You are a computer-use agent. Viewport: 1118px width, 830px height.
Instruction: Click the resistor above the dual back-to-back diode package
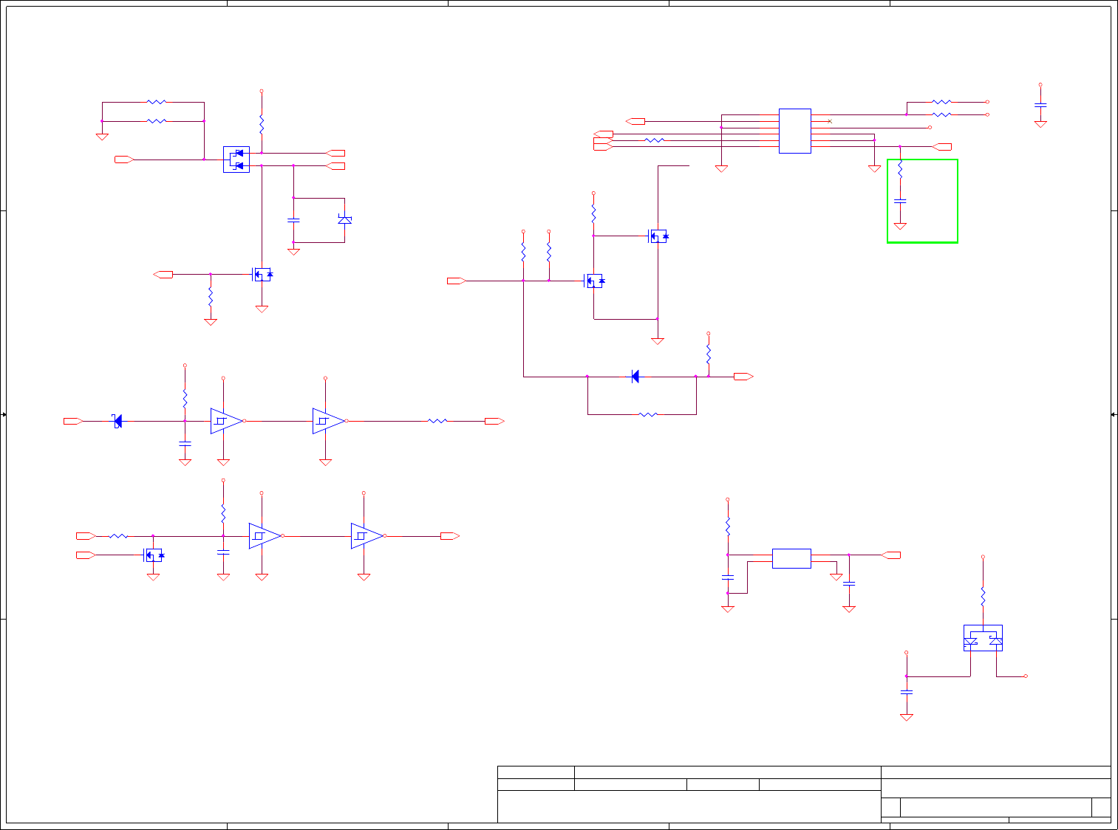(983, 597)
